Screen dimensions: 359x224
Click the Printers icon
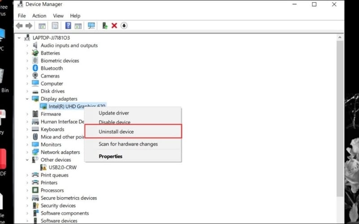pyautogui.click(x=35, y=182)
